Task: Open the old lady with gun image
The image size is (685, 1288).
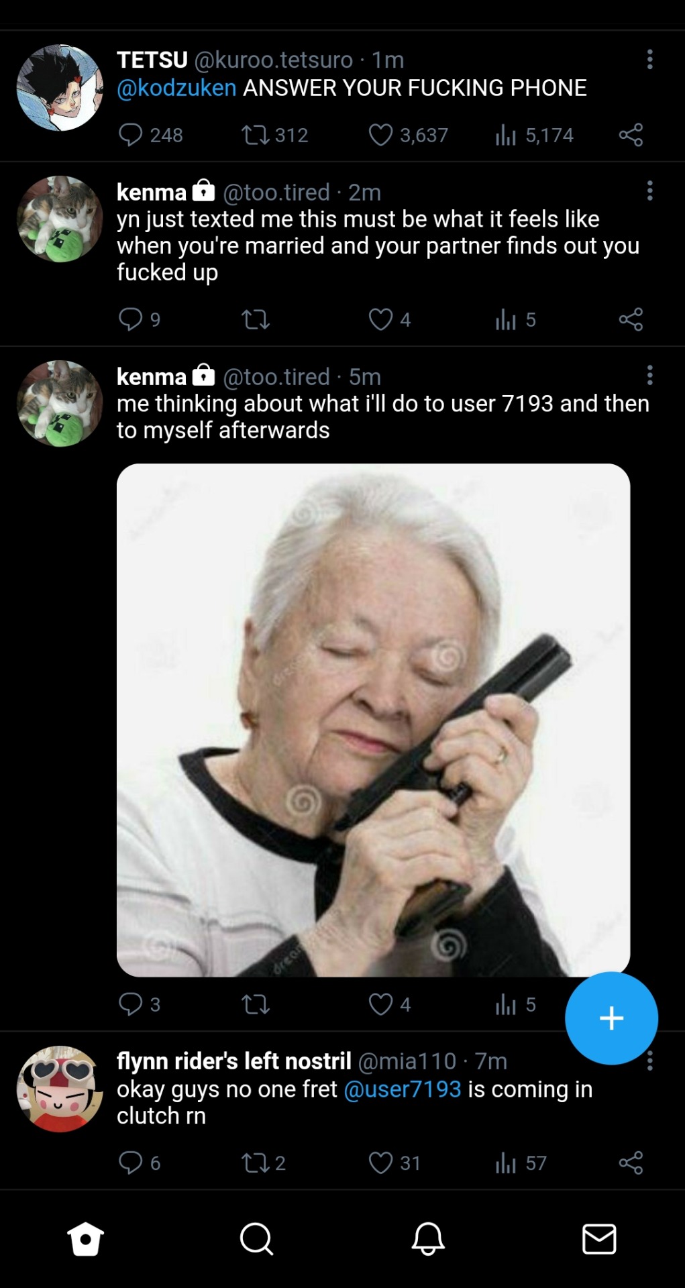Action: (373, 720)
